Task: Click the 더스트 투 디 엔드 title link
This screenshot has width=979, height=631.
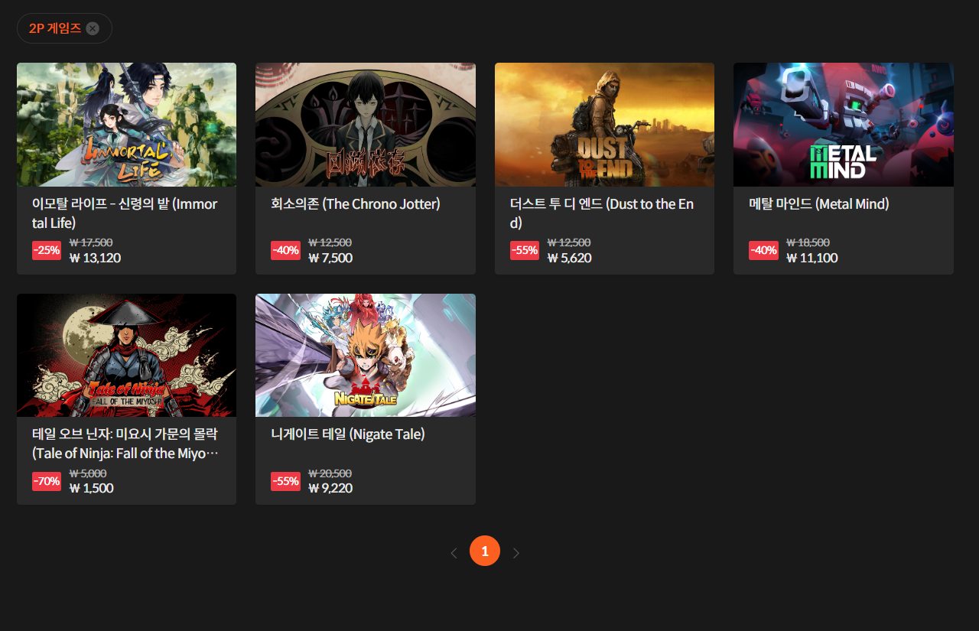Action: click(x=602, y=213)
